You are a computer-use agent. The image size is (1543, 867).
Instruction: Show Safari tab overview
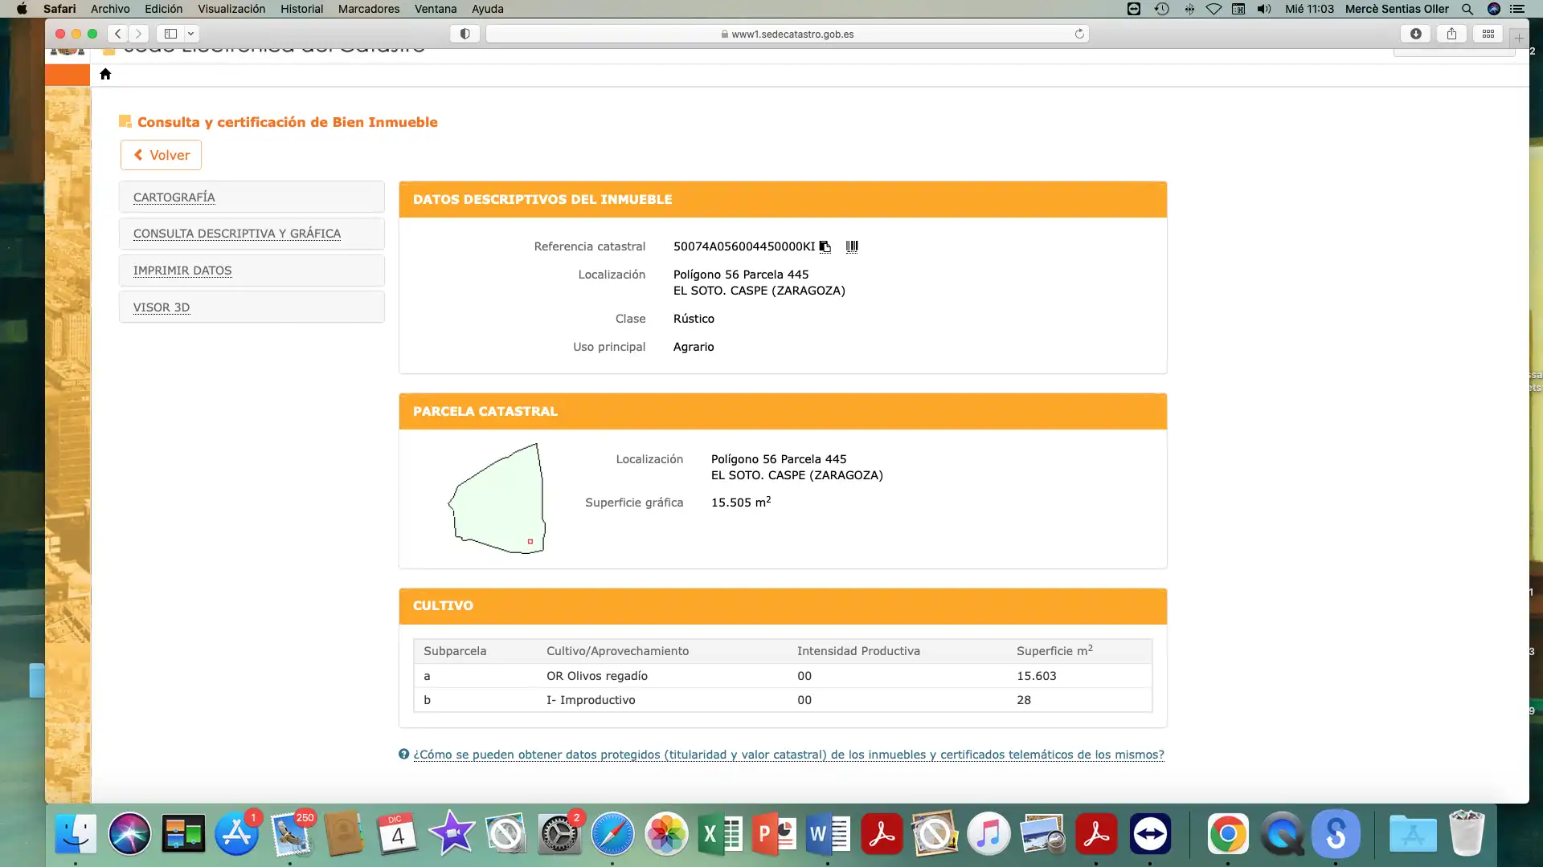coord(1488,34)
